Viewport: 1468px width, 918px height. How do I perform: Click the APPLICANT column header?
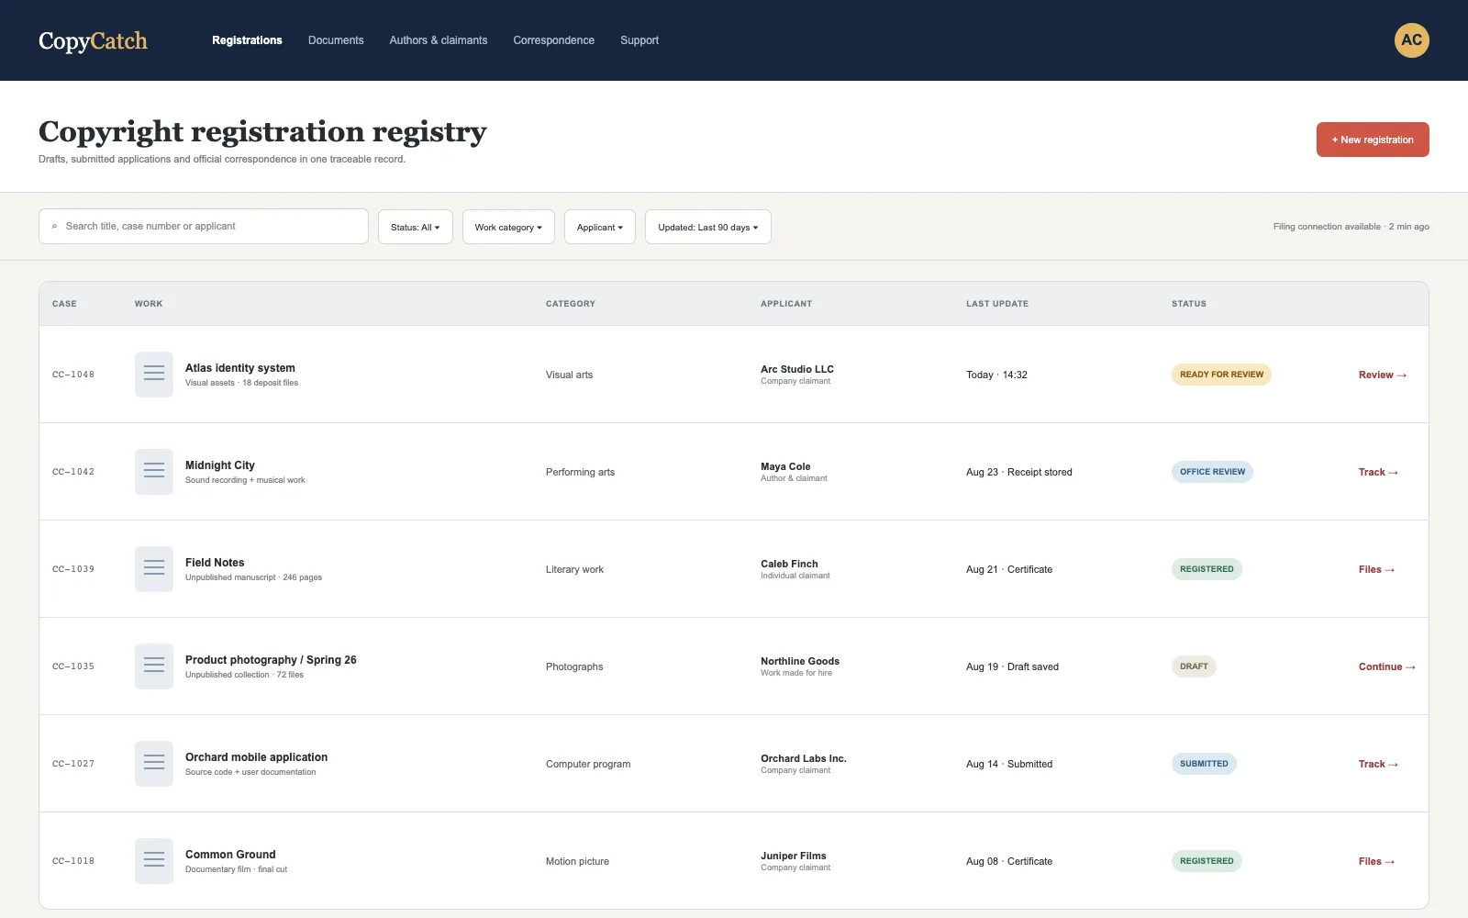tap(786, 304)
